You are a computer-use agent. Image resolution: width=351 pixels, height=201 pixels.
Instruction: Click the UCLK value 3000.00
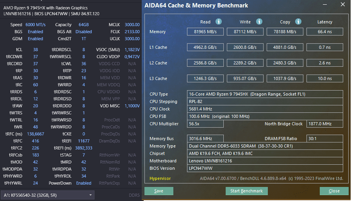coord(132,39)
